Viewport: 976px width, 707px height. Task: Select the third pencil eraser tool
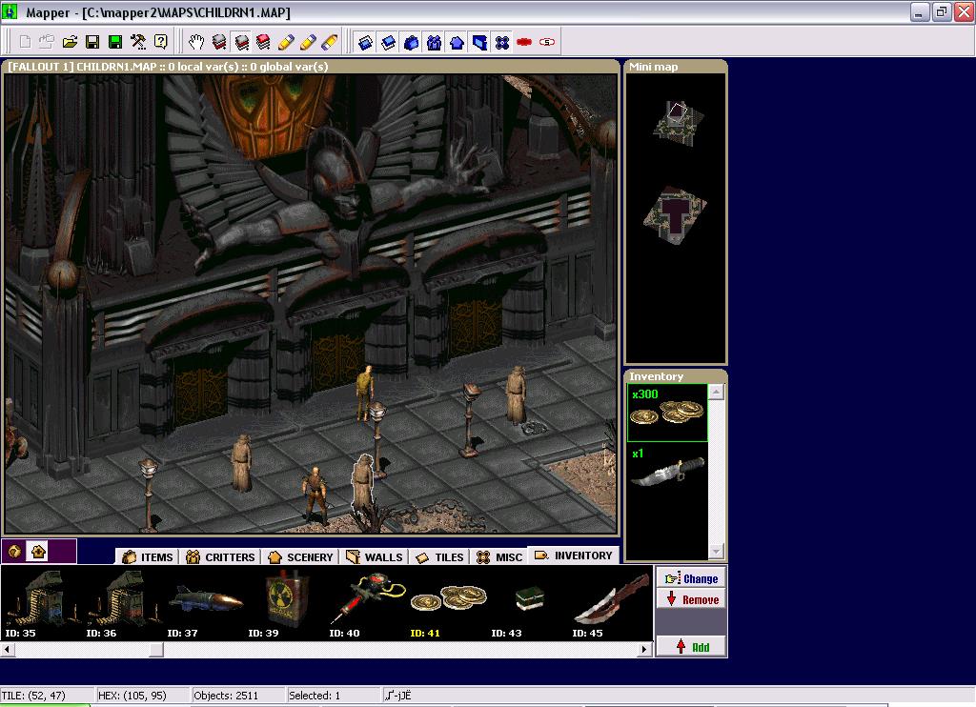(330, 42)
